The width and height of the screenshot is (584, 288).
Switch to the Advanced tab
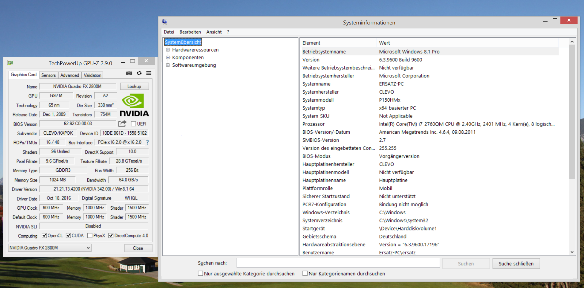(x=70, y=75)
